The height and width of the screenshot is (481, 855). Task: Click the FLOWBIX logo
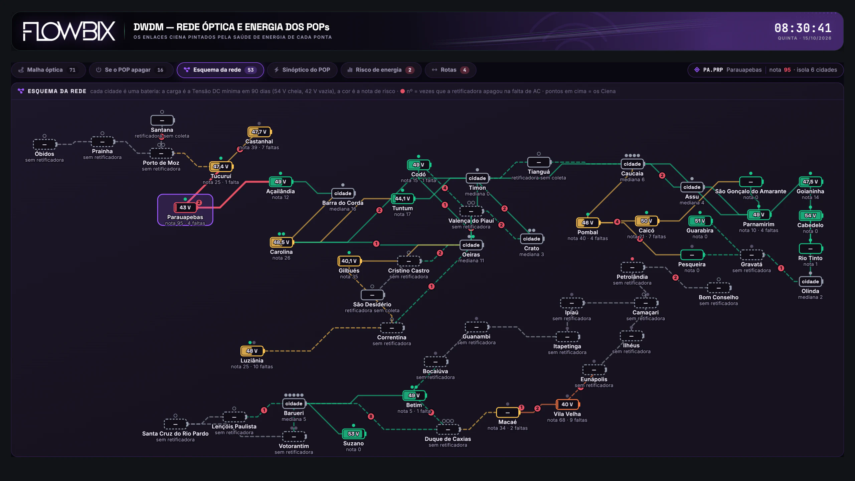pyautogui.click(x=69, y=31)
